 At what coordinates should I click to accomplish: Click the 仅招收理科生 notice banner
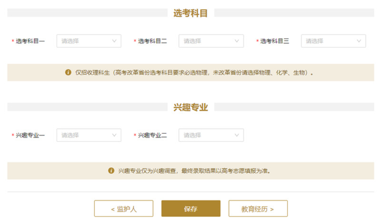tap(190, 73)
